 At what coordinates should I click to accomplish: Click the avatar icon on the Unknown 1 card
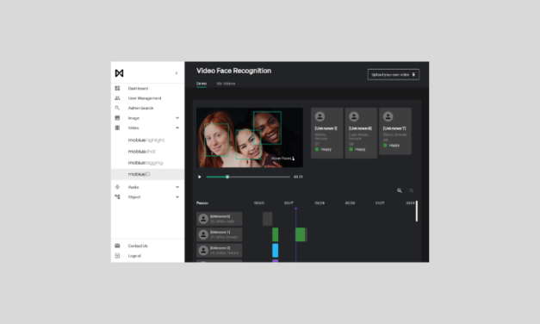coord(320,116)
